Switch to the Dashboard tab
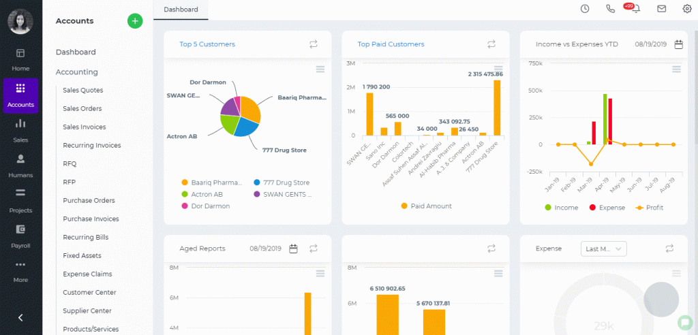The image size is (698, 335). click(x=181, y=10)
